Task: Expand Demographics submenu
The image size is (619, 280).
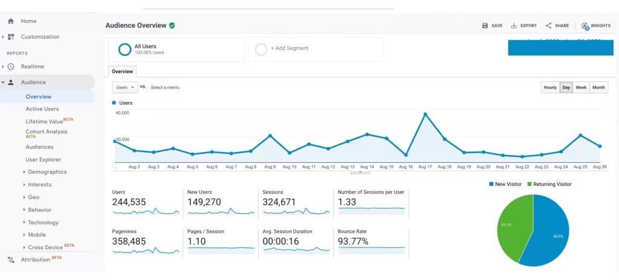Action: [24, 172]
